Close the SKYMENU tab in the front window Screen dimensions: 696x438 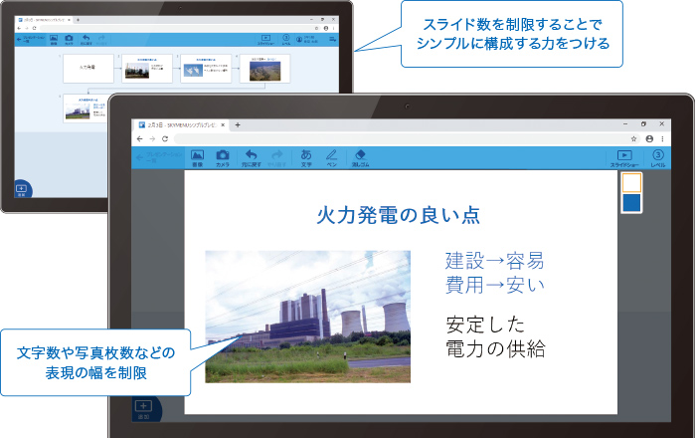click(224, 125)
